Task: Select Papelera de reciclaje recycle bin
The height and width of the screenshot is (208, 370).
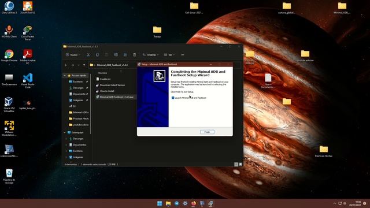Action: coord(9,176)
